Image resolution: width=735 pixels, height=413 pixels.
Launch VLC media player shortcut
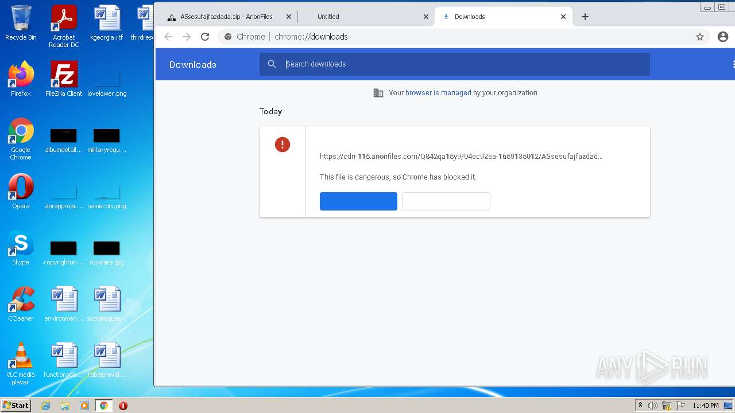tap(21, 364)
